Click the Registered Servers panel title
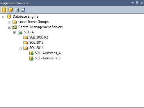 (14, 3)
